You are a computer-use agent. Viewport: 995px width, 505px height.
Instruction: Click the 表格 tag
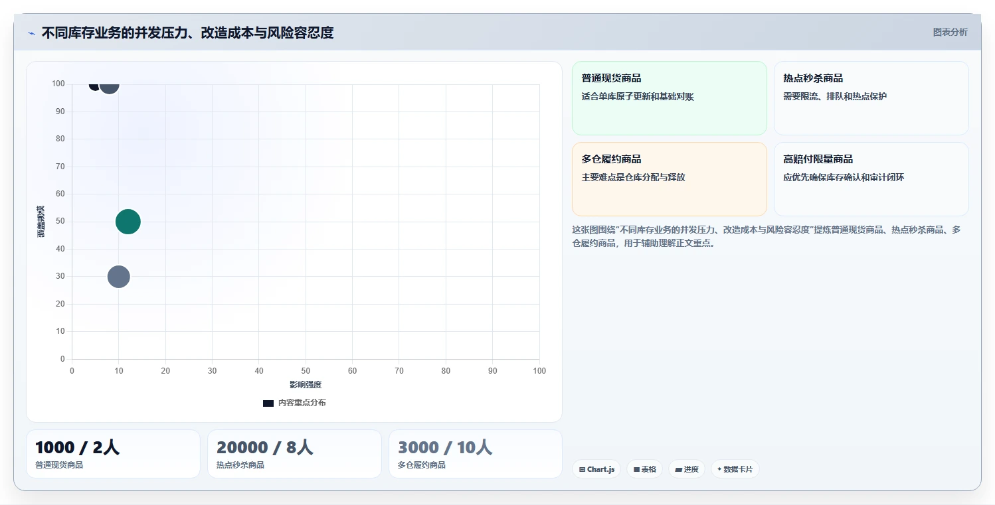click(x=644, y=469)
